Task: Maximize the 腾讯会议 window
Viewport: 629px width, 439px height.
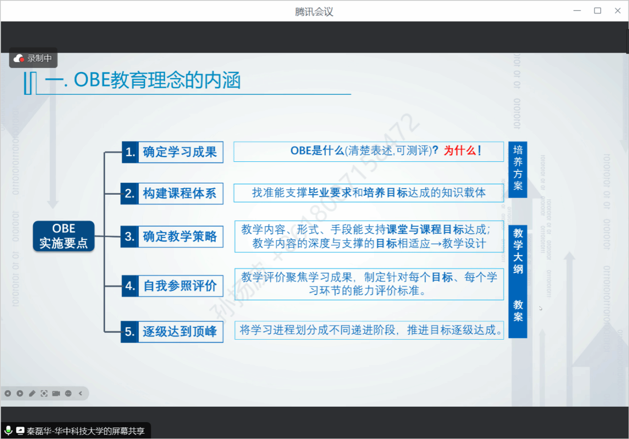Action: (597, 11)
